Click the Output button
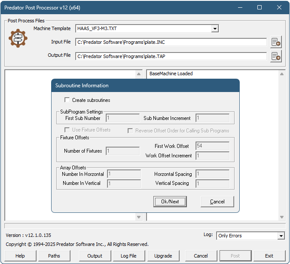 pyautogui.click(x=95, y=256)
